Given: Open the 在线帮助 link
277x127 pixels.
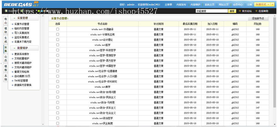Looking at the screenshot, I should tap(263, 11).
